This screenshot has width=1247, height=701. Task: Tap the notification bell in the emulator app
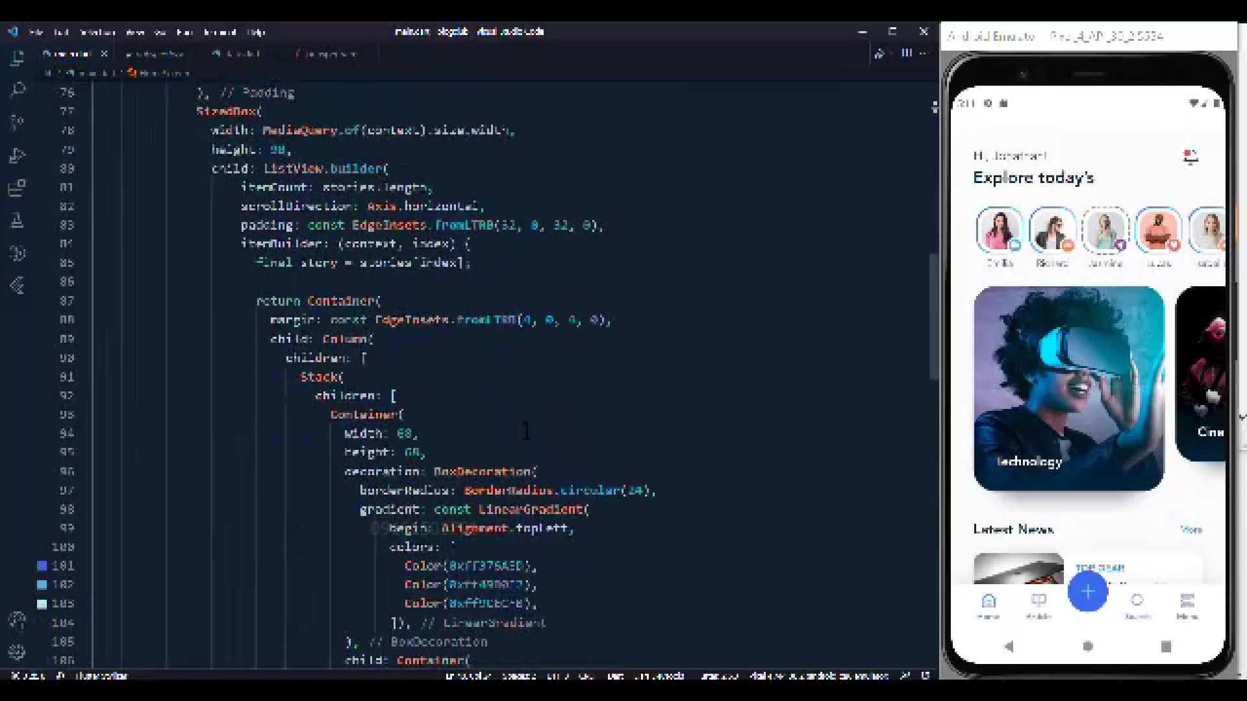click(1190, 157)
